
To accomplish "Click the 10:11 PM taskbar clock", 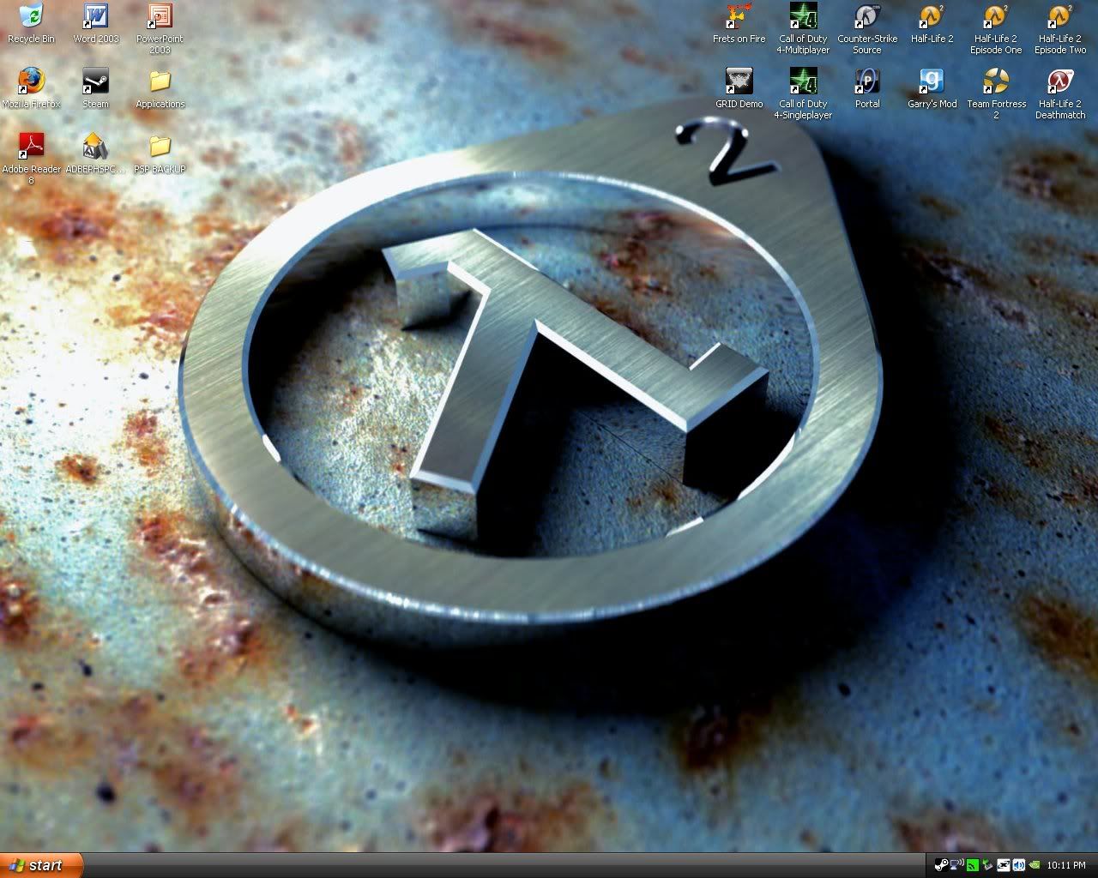I will pyautogui.click(x=1066, y=865).
